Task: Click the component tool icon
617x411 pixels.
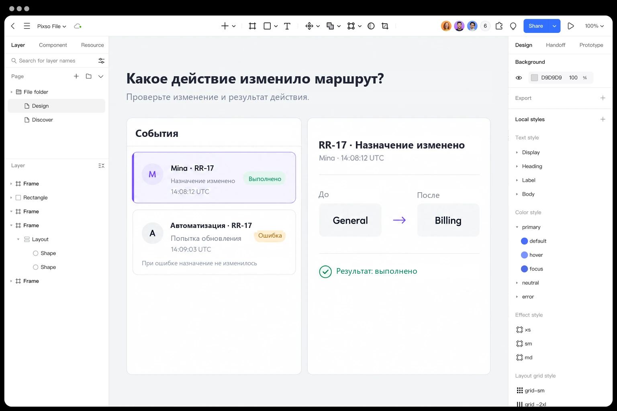Action: [x=309, y=26]
